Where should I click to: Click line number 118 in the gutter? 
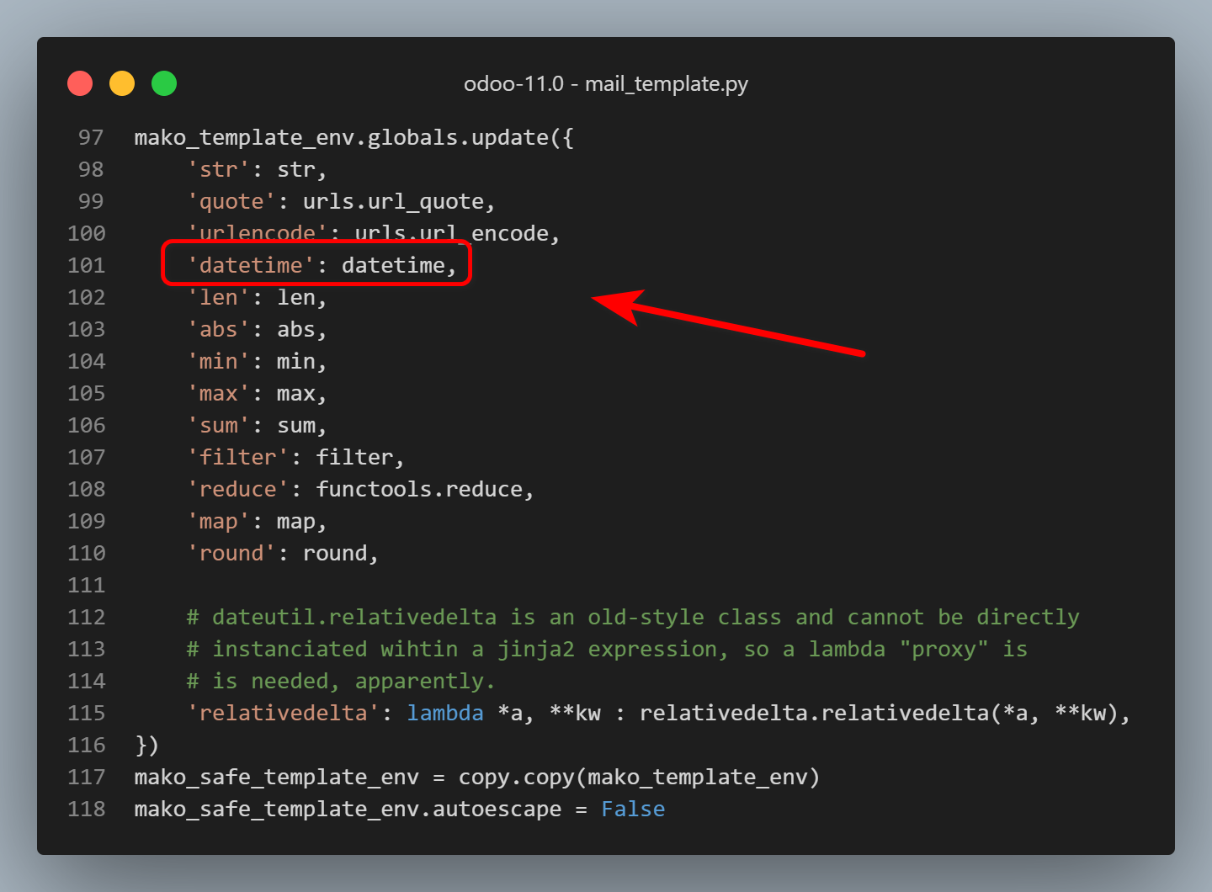(x=87, y=810)
